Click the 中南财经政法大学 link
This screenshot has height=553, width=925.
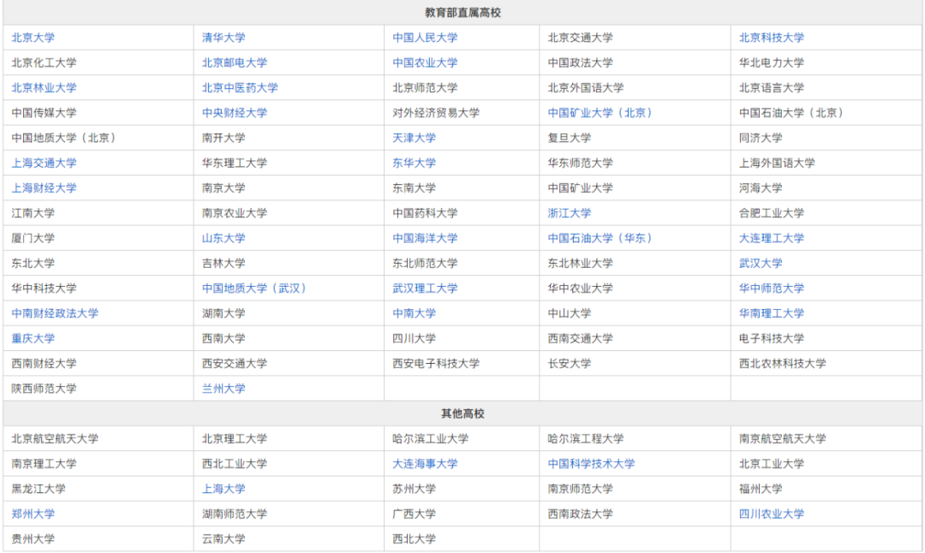coord(55,313)
